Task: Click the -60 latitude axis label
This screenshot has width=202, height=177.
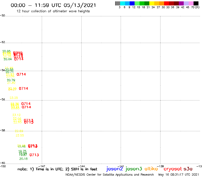Action: pos(2,163)
